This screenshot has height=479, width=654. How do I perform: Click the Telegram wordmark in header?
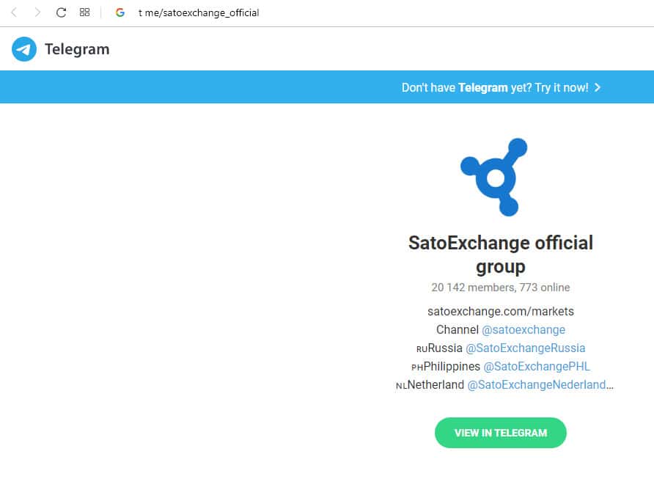coord(77,49)
